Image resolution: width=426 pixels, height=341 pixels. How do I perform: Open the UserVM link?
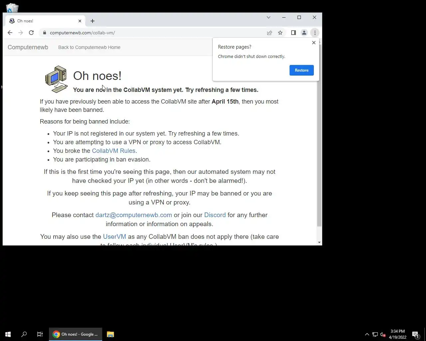coord(114,237)
